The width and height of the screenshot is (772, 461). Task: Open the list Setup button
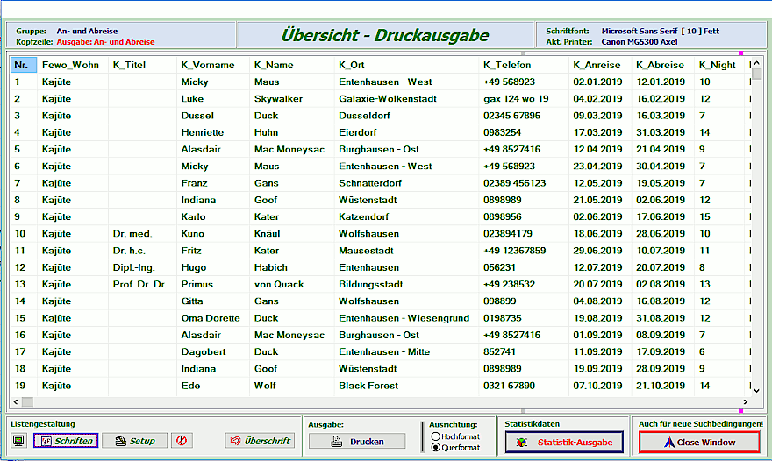click(134, 441)
